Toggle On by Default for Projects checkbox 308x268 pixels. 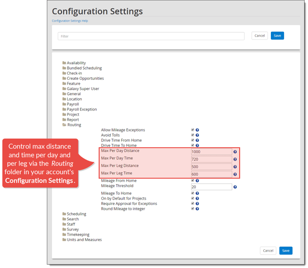[192, 198]
